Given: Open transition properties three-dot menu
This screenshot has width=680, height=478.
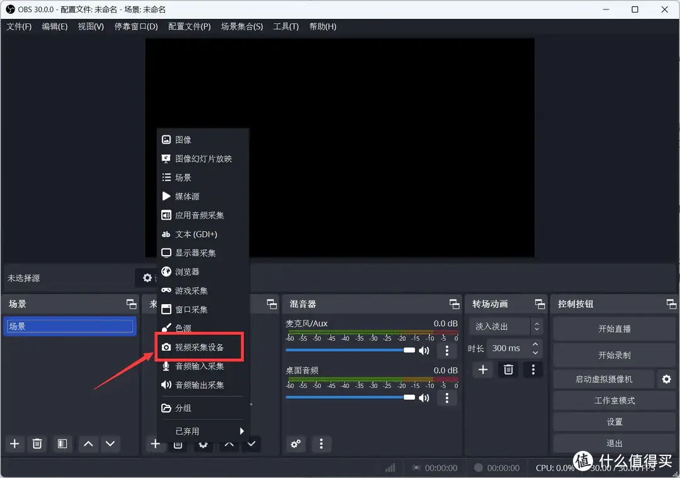Looking at the screenshot, I should click(x=533, y=370).
